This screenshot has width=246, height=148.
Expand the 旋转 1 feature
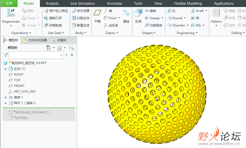click(6, 97)
